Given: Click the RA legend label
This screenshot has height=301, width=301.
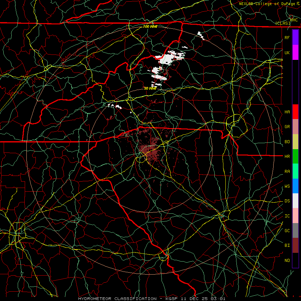Looking at the screenshot, I should tap(287, 172).
